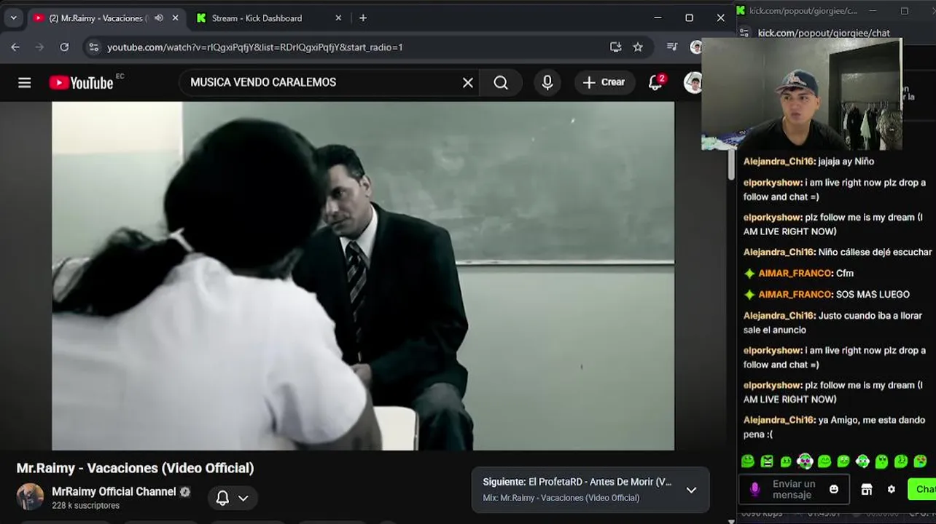This screenshot has height=524, width=936.
Task: Open Chrome tab search dropdown arrow
Action: pyautogui.click(x=13, y=18)
